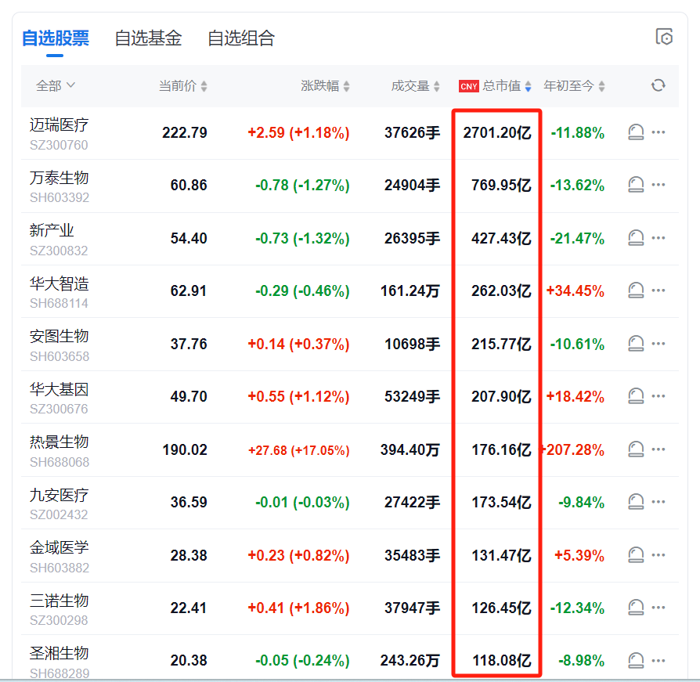This screenshot has width=700, height=682.
Task: Sort by 成交量 column
Action: pyautogui.click(x=416, y=85)
